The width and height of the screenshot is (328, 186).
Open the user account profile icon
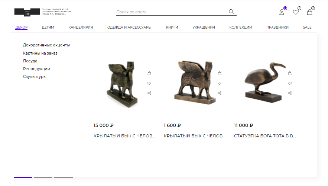click(x=282, y=12)
